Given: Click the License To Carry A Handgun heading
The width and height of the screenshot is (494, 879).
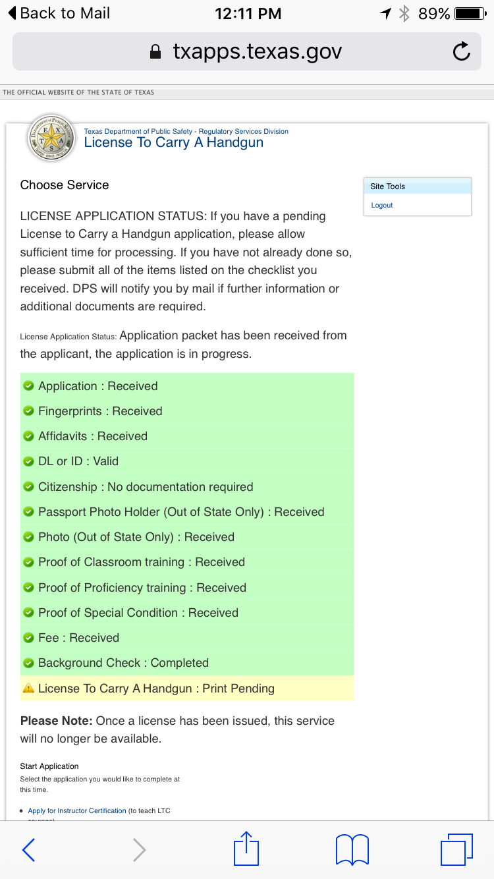Looking at the screenshot, I should [174, 143].
